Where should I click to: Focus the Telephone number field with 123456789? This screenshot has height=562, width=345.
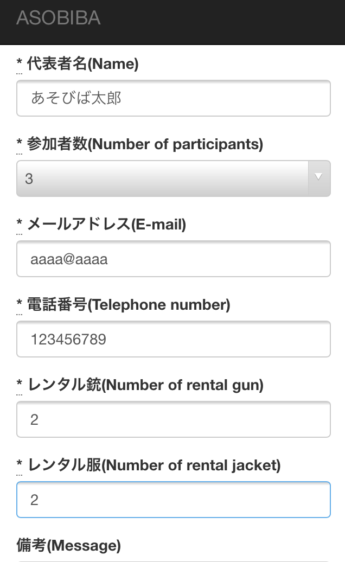[x=174, y=339]
